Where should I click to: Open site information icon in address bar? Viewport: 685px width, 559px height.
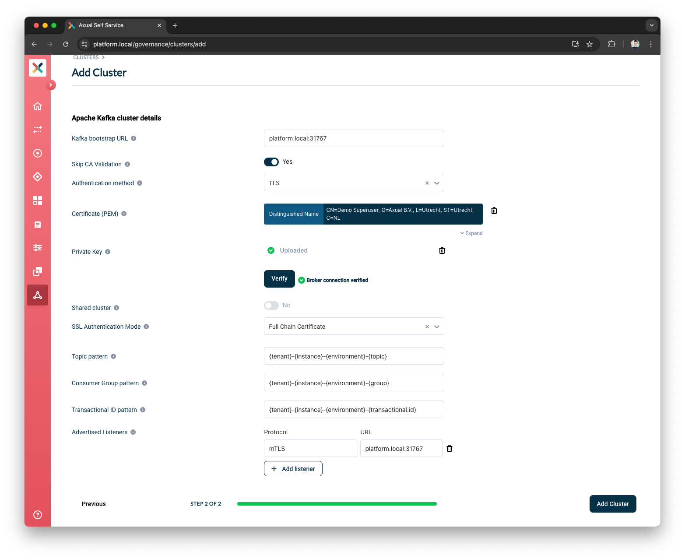pos(85,44)
